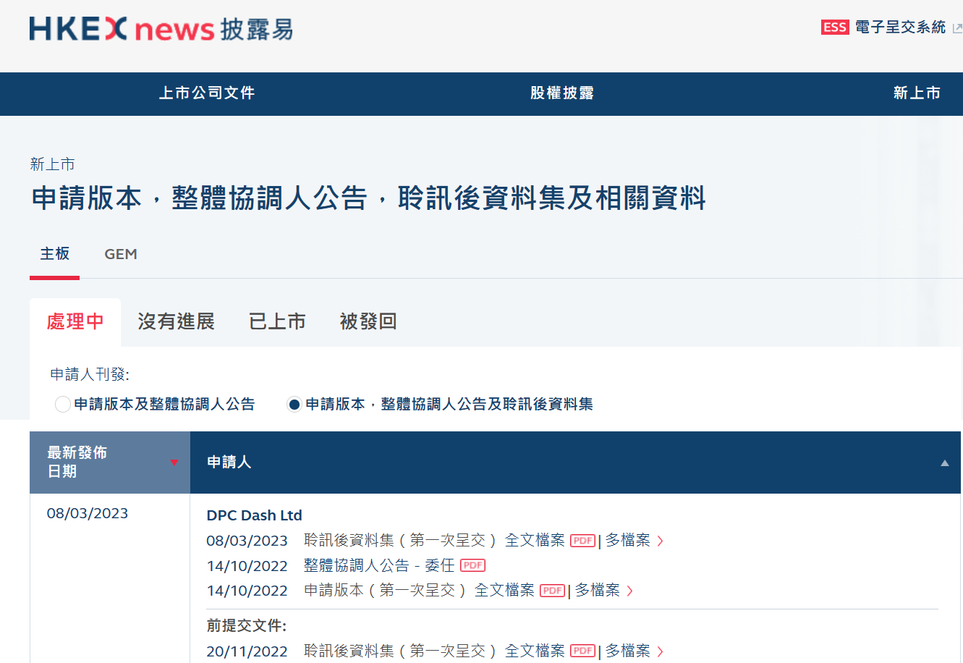
Task: Select the 被發回 tab
Action: tap(368, 322)
